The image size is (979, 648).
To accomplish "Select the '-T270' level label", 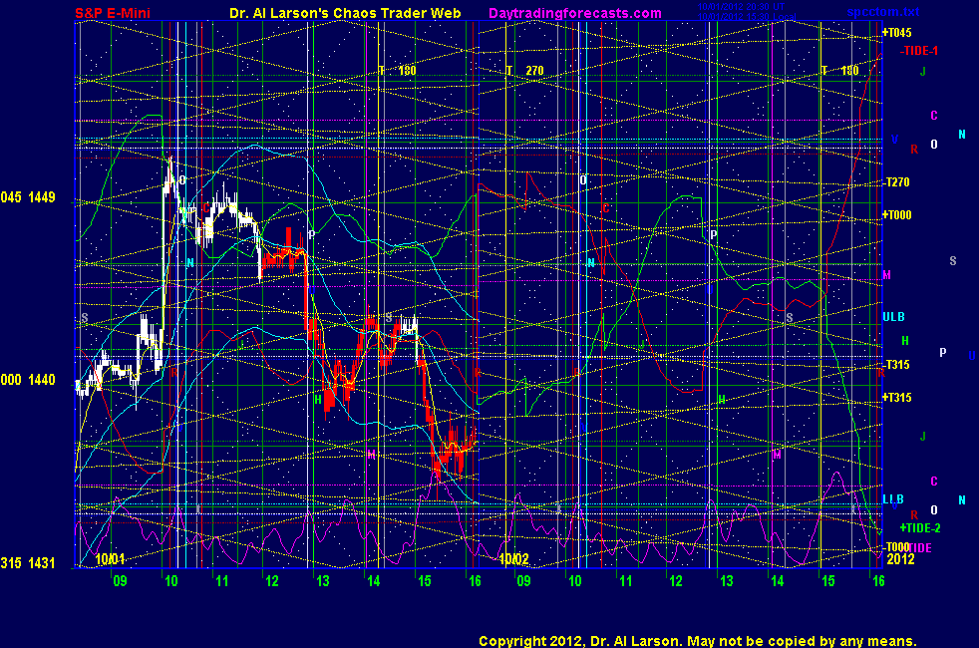I will pos(896,182).
